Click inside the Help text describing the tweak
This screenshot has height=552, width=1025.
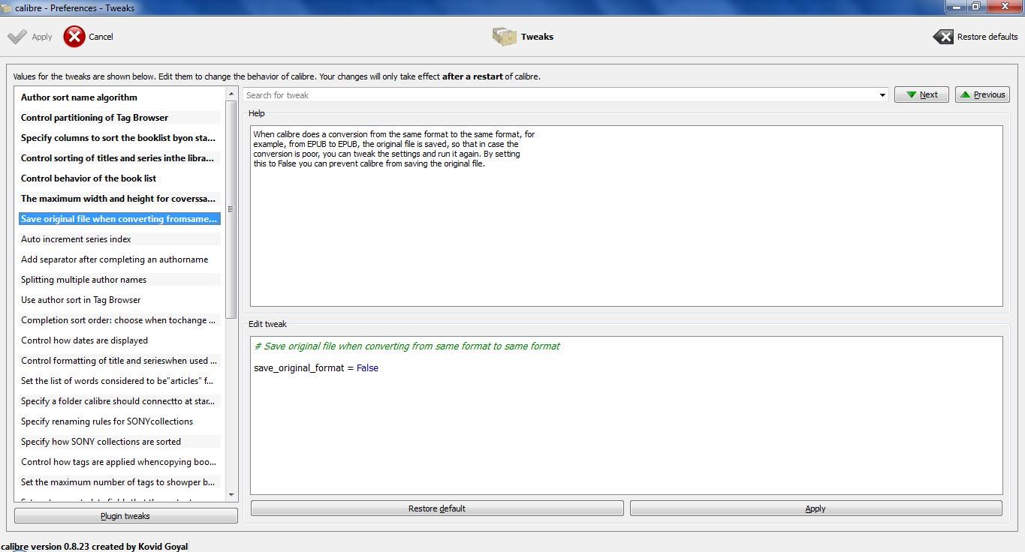click(394, 149)
